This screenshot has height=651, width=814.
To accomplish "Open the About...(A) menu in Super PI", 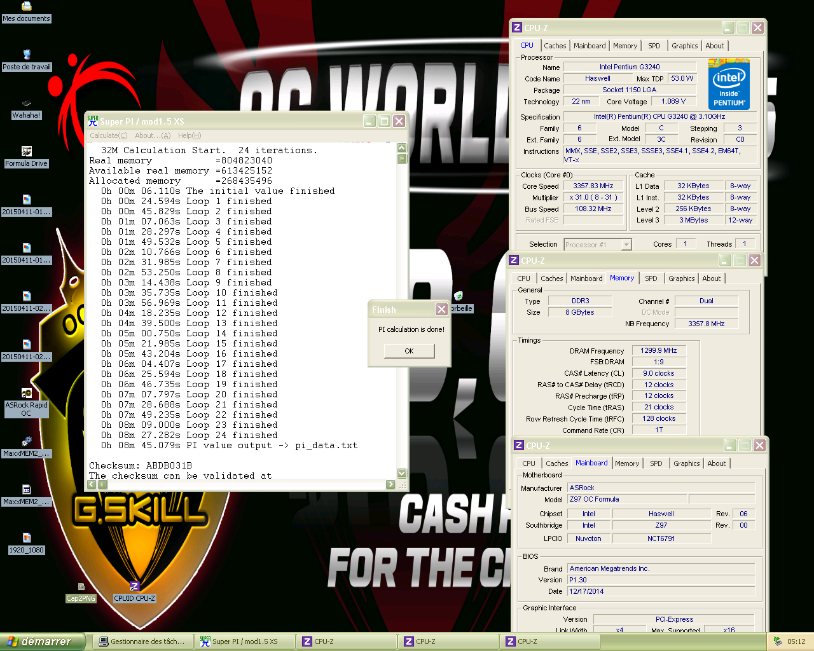I will pos(153,135).
